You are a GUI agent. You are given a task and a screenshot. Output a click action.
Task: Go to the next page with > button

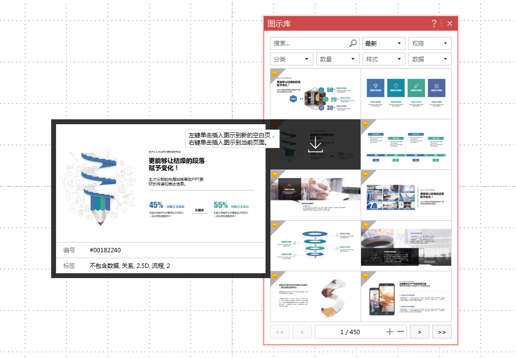(x=419, y=332)
